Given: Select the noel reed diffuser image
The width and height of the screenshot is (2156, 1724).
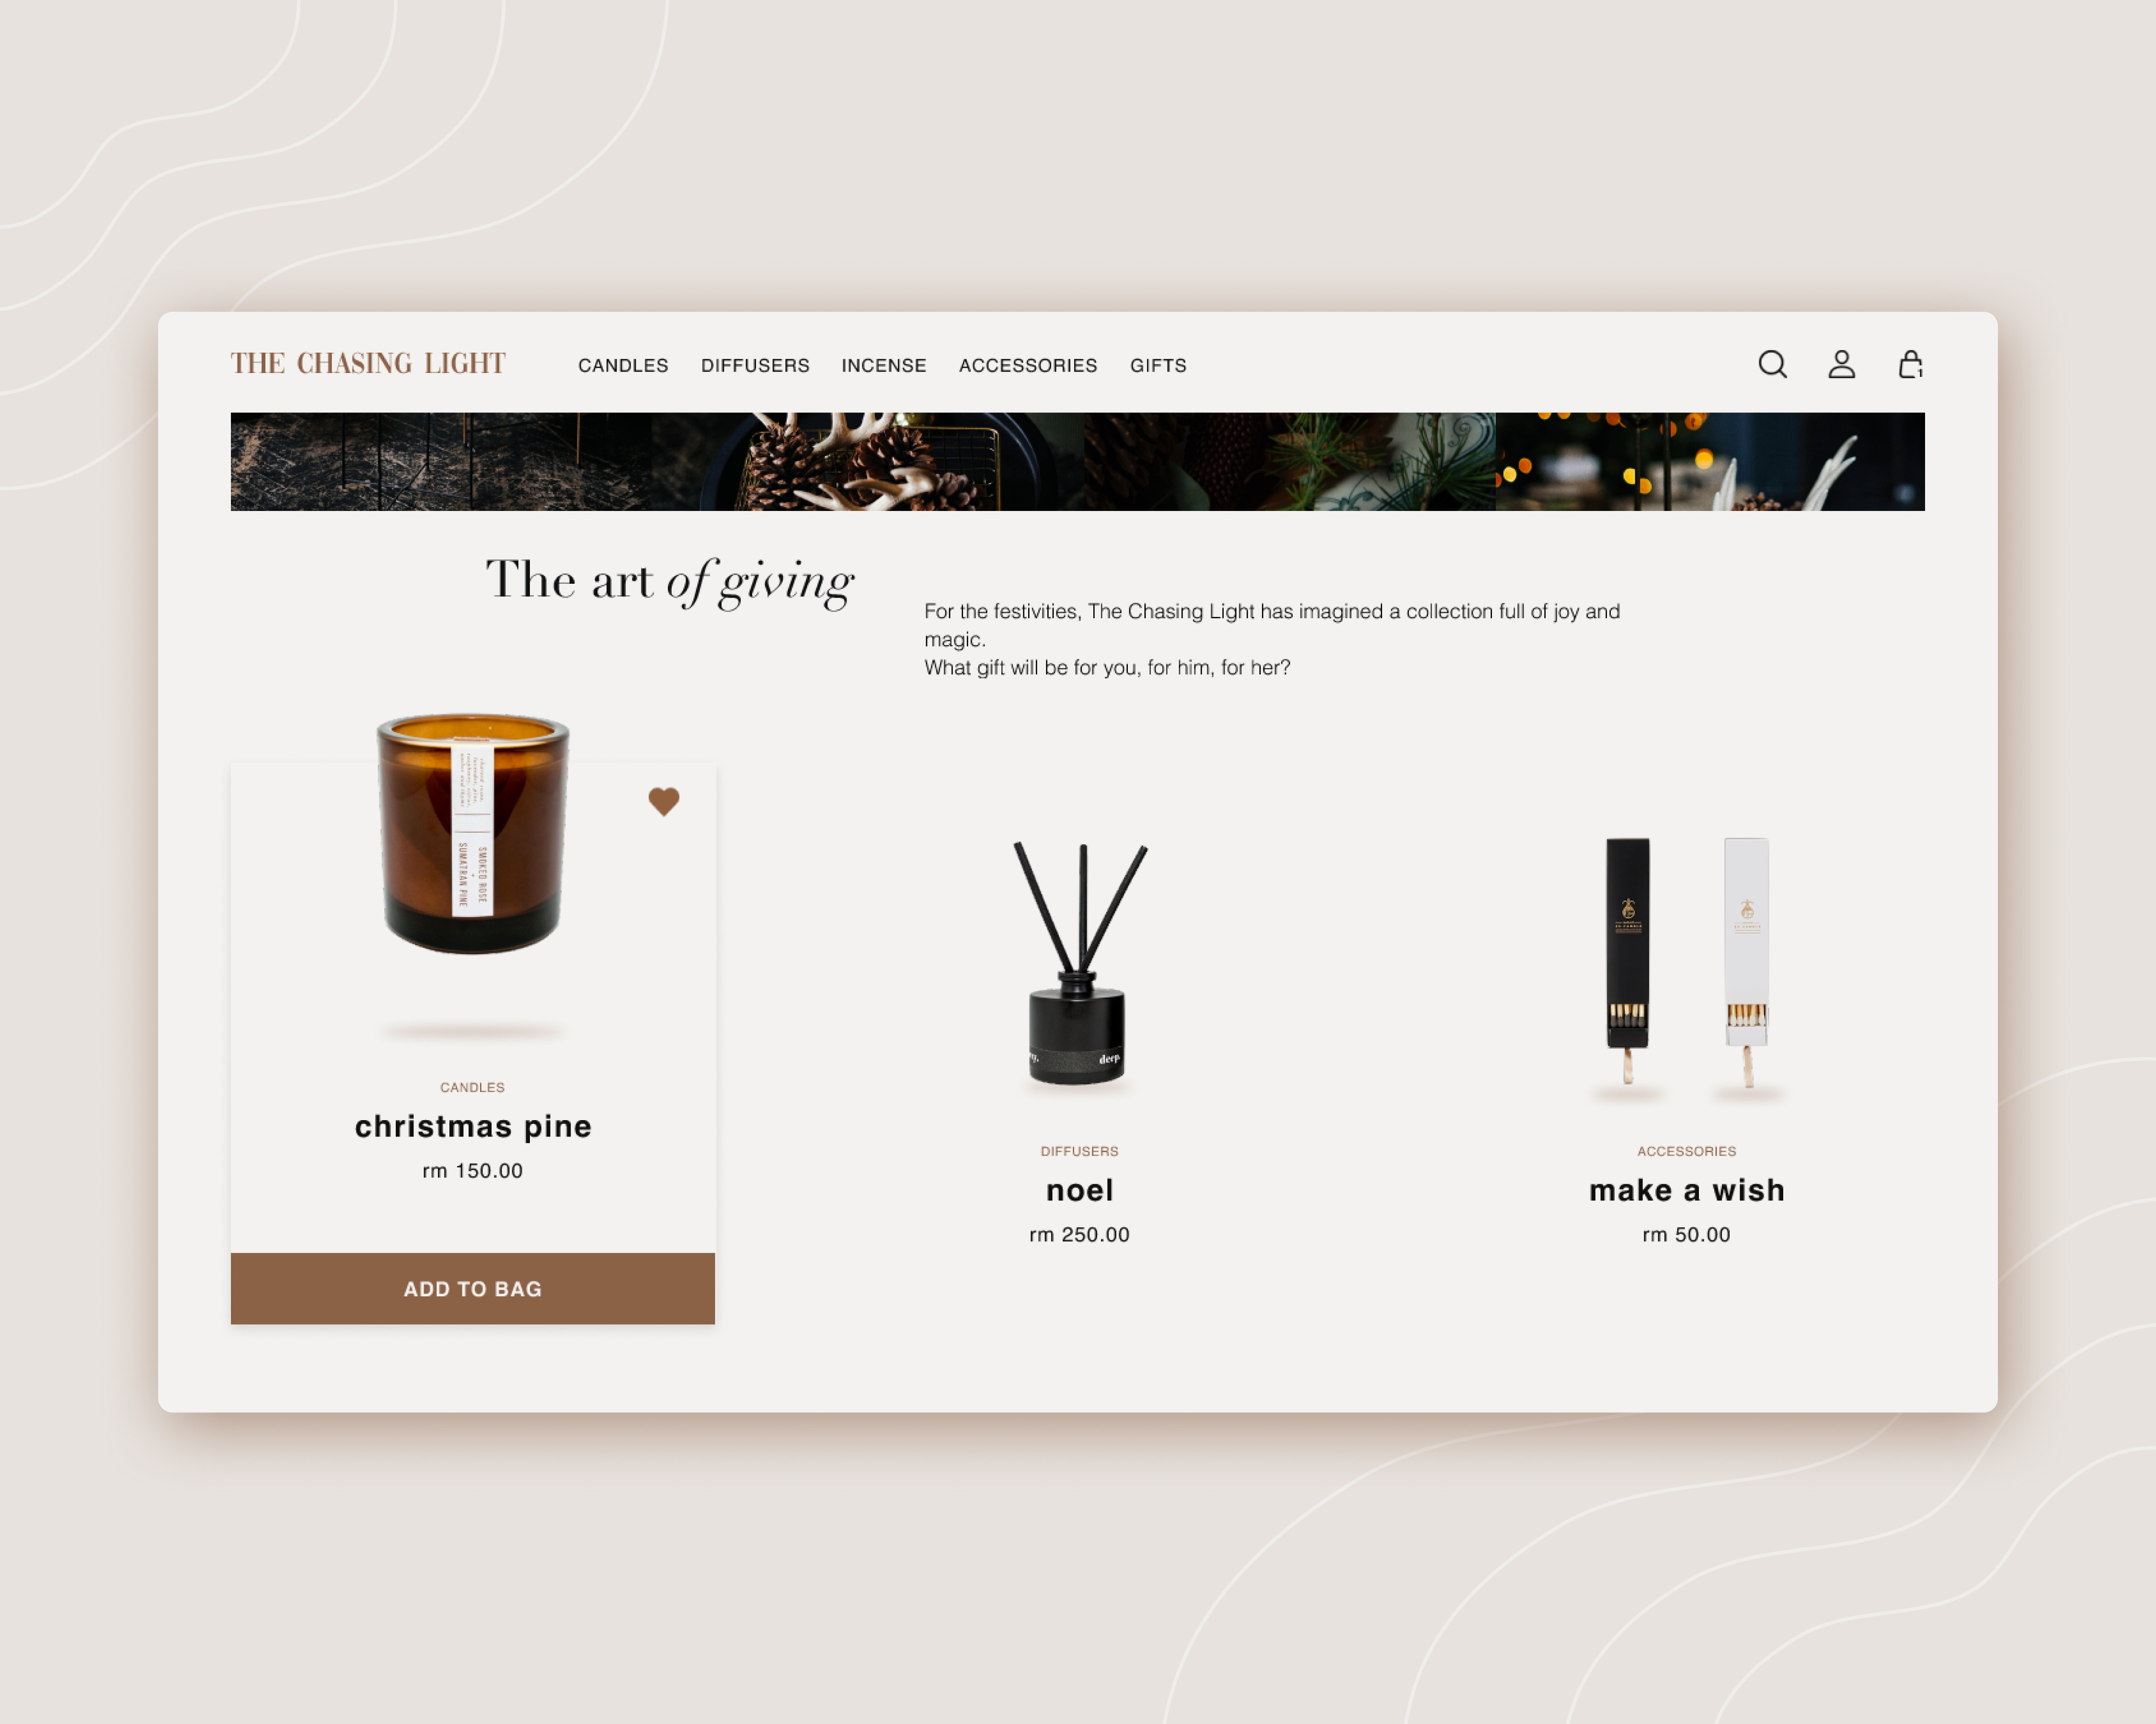Looking at the screenshot, I should pyautogui.click(x=1079, y=964).
